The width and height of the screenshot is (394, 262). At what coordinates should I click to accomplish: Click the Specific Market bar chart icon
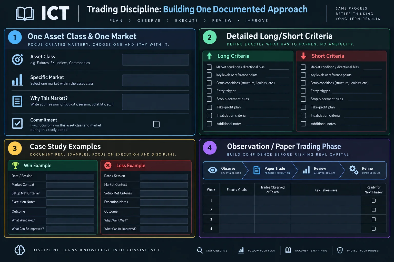click(x=17, y=80)
